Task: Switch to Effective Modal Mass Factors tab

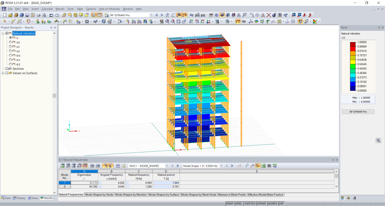Action: [265, 195]
